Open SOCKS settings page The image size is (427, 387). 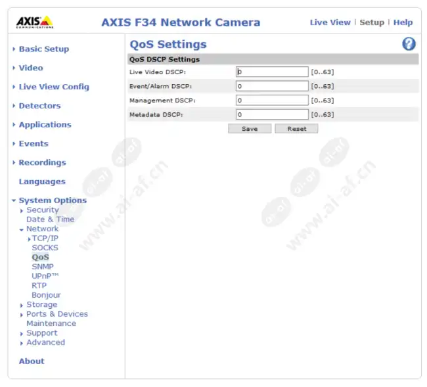point(45,248)
